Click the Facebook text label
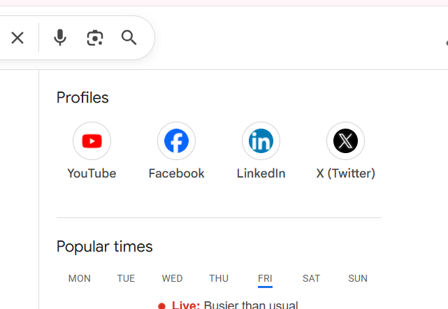 [176, 173]
